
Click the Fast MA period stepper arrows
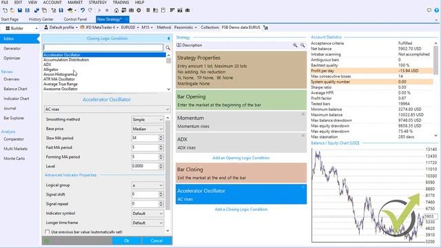tap(161, 147)
